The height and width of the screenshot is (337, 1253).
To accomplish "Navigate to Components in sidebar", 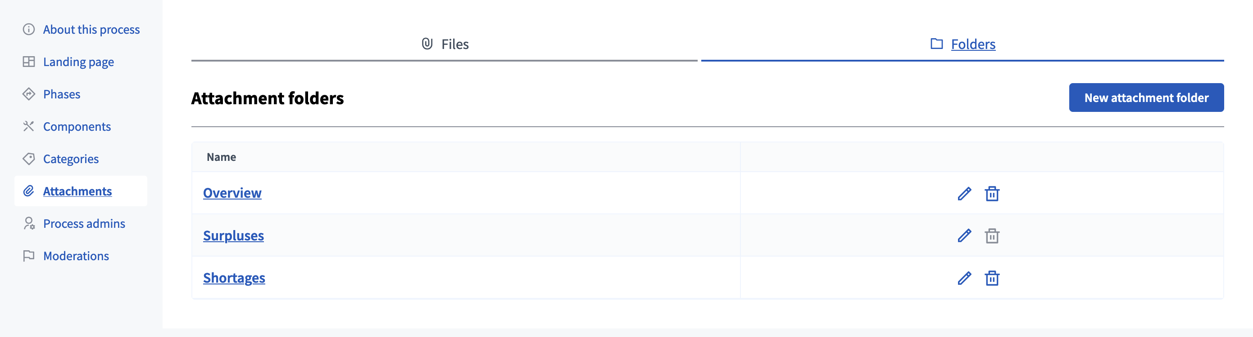I will coord(77,126).
